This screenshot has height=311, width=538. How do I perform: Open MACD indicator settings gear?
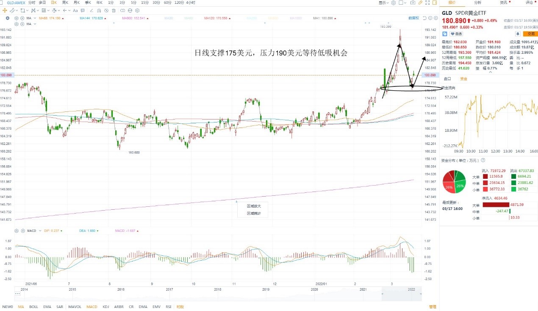(17, 230)
